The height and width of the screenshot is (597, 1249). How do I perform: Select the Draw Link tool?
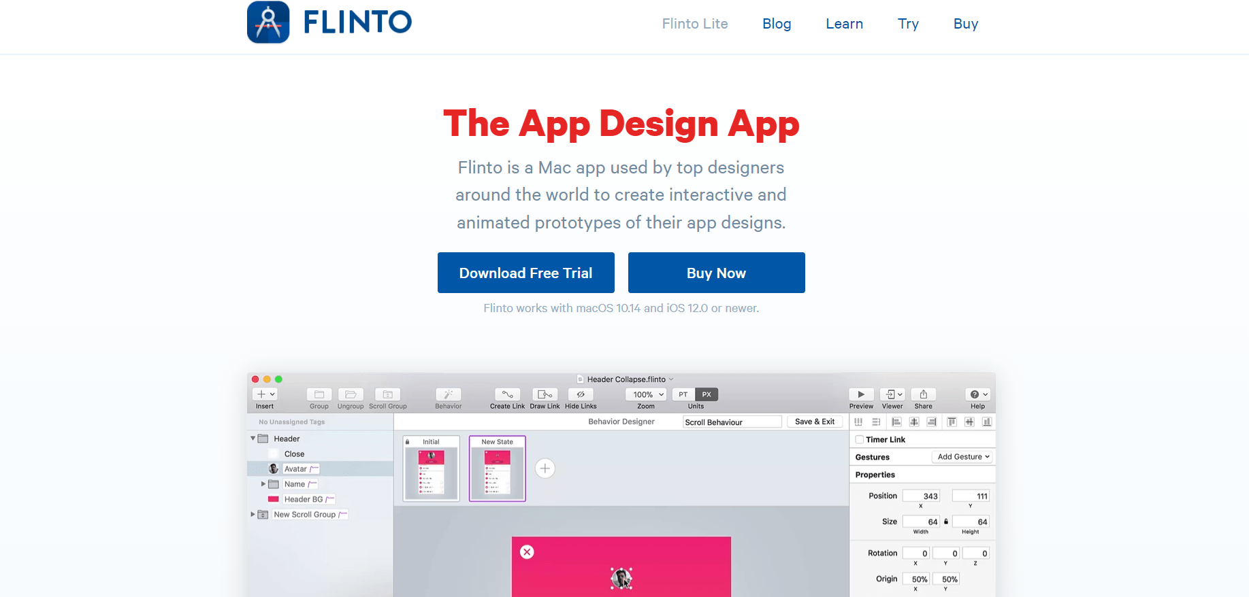click(x=545, y=394)
